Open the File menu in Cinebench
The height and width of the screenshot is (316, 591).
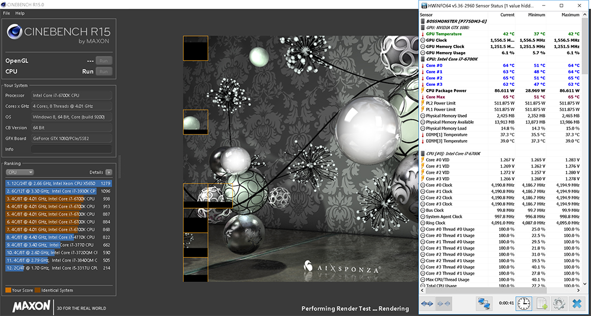(x=6, y=13)
